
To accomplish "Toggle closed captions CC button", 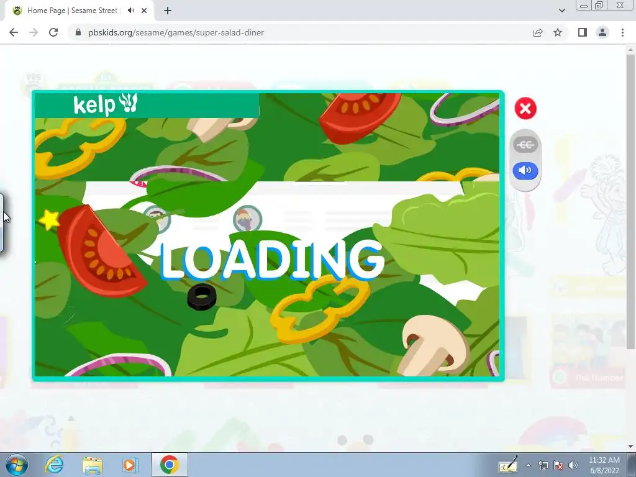I will (525, 144).
